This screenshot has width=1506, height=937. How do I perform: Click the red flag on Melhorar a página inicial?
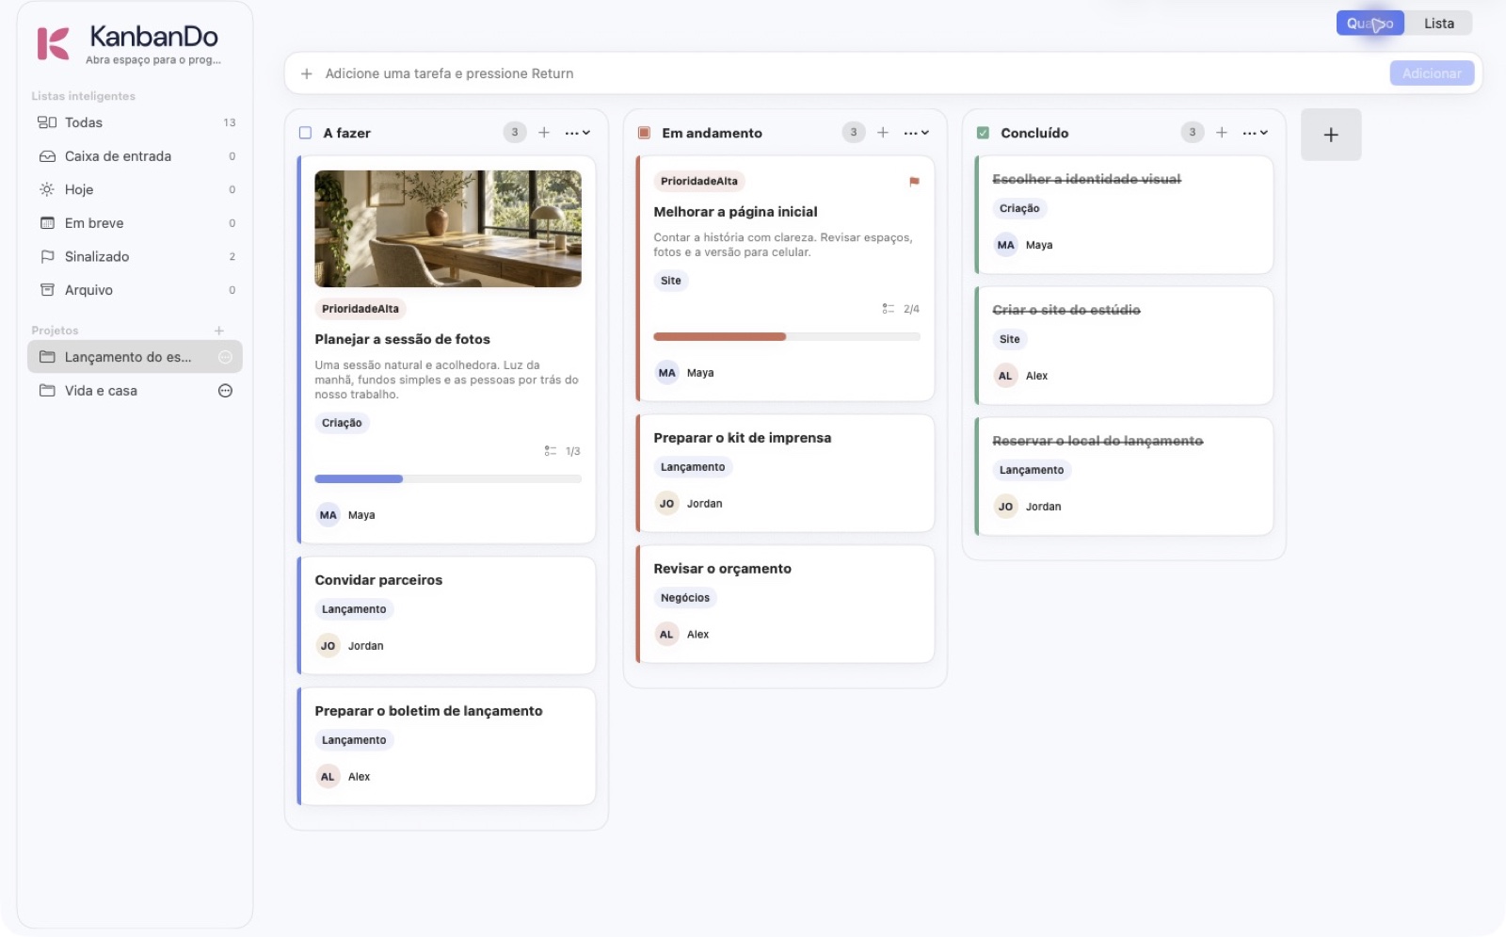coord(914,182)
